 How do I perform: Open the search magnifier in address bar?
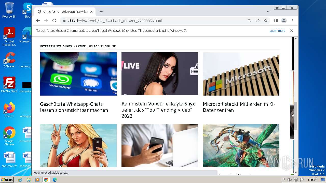click(249, 21)
